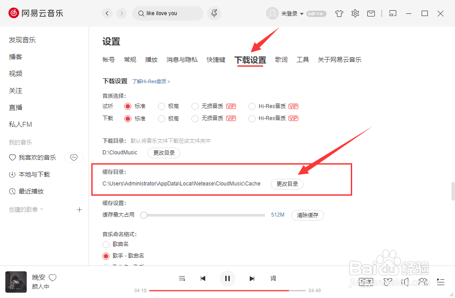Select 标准 for 试听 quality
Viewport: 455px width, 298px height.
tap(128, 106)
